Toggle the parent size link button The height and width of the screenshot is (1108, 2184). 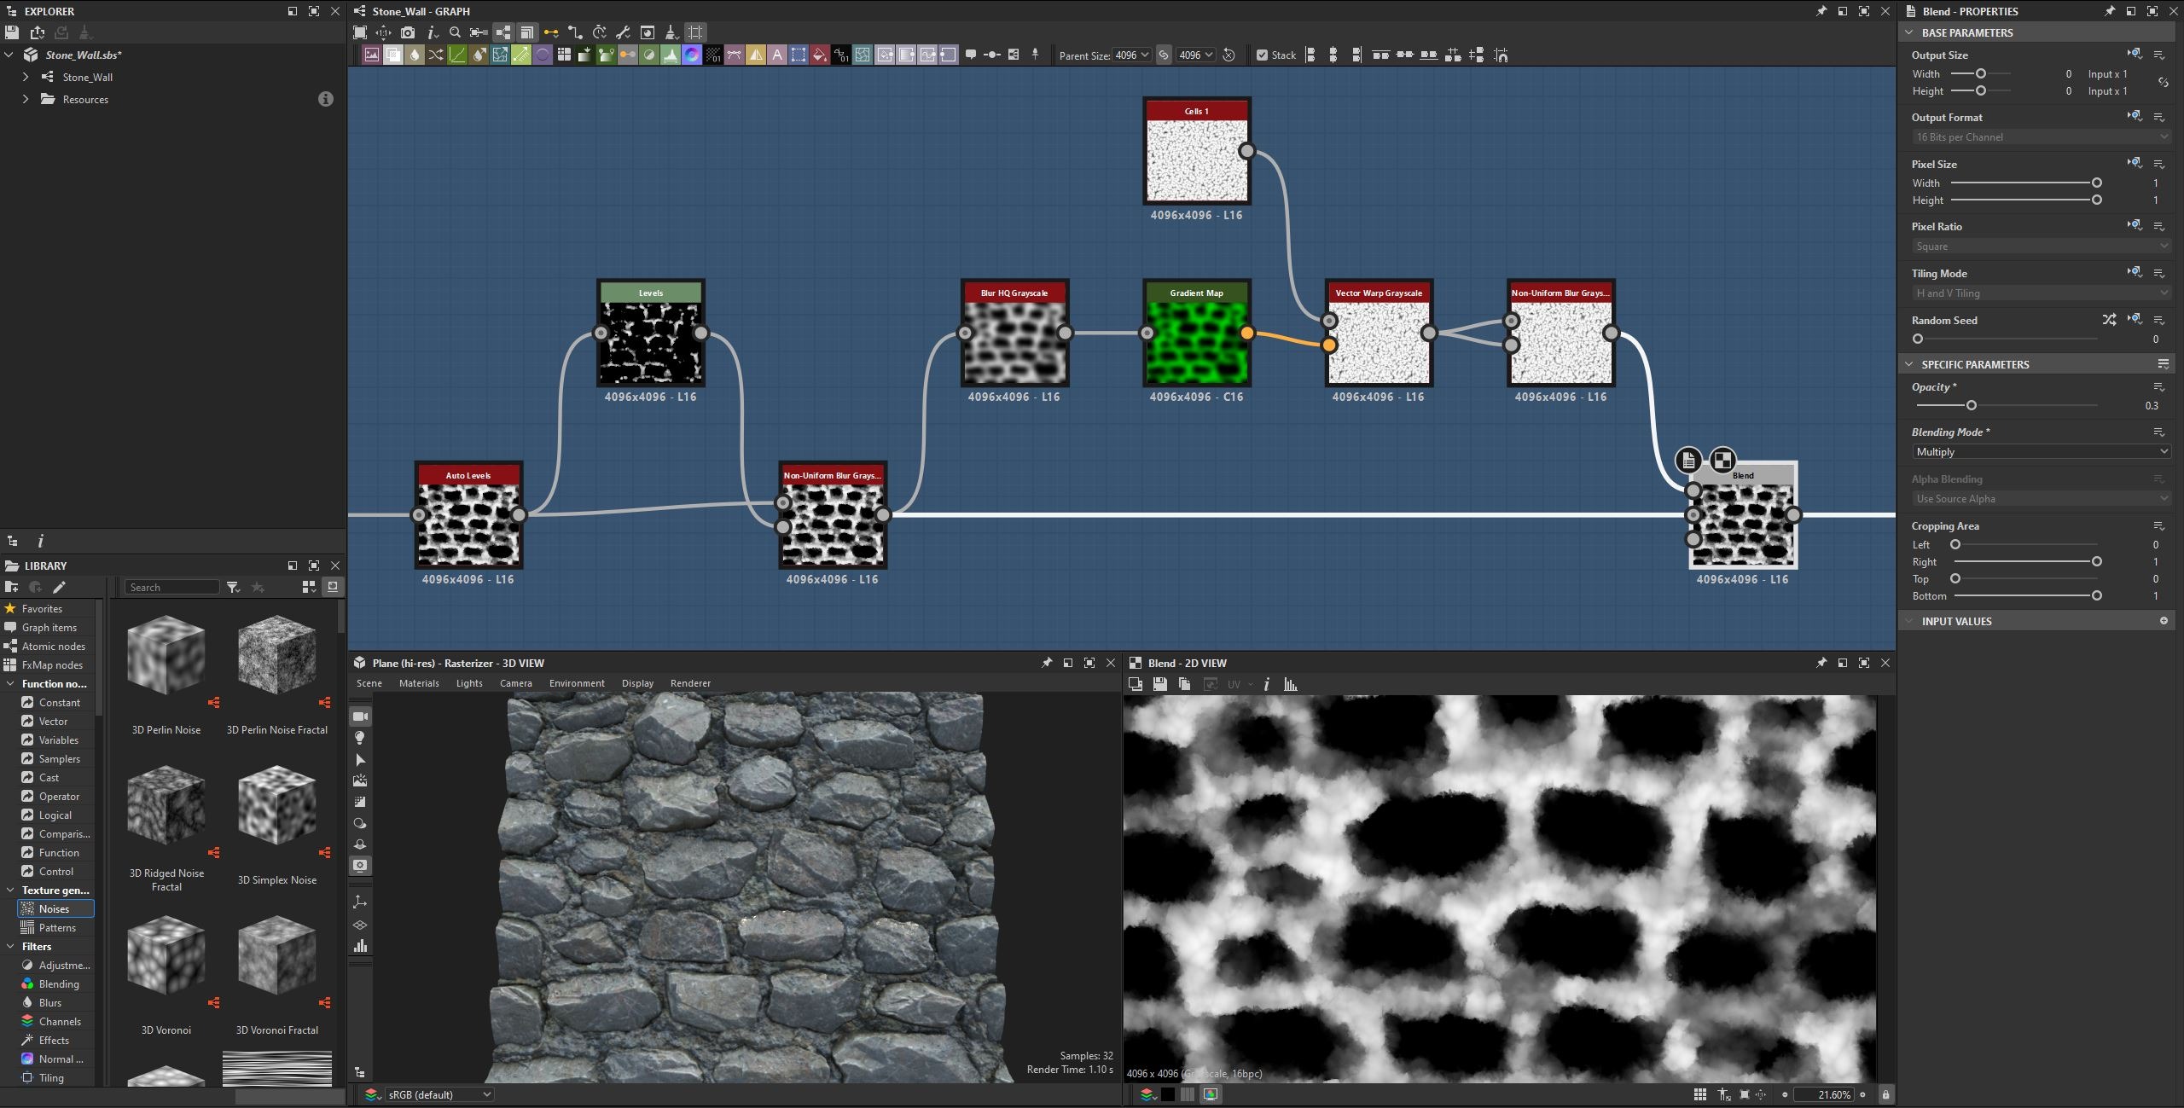[x=1164, y=55]
